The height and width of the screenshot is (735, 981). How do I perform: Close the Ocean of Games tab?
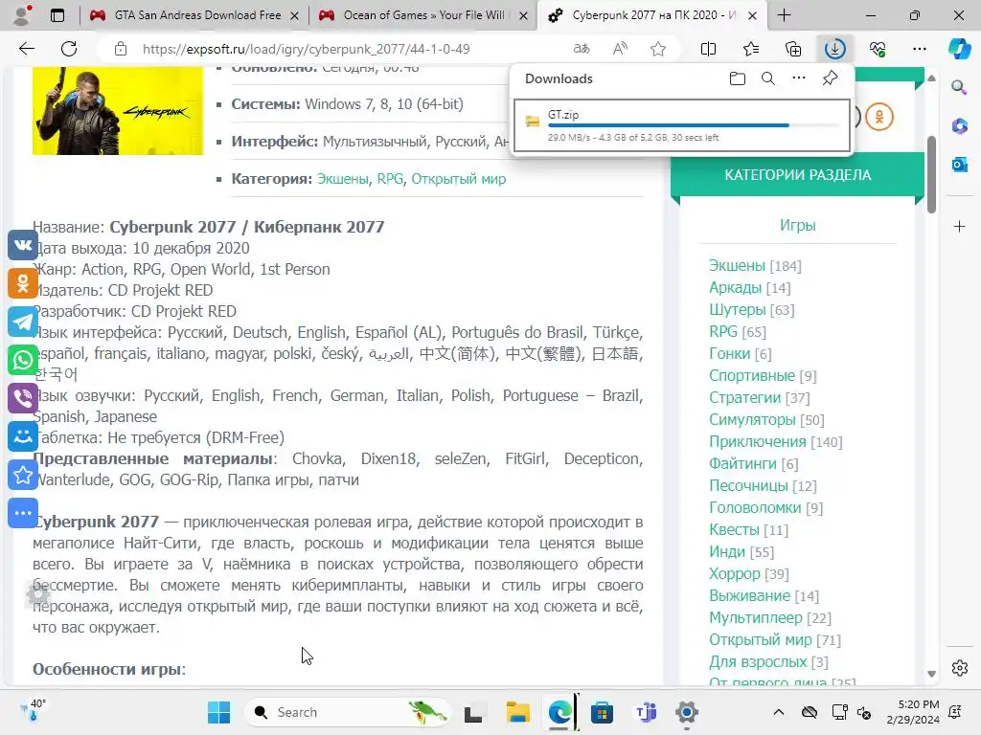pos(524,15)
